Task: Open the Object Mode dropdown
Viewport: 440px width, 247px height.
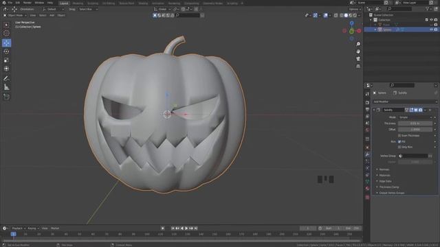Action: (15, 15)
